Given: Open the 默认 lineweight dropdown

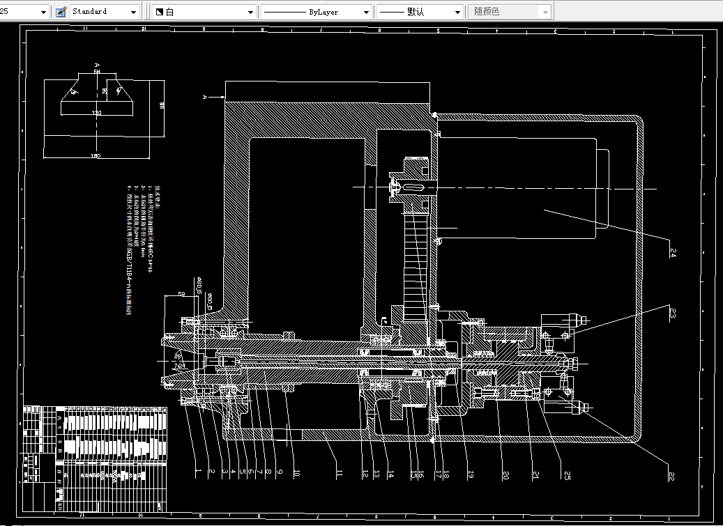Looking at the screenshot, I should click(x=419, y=12).
